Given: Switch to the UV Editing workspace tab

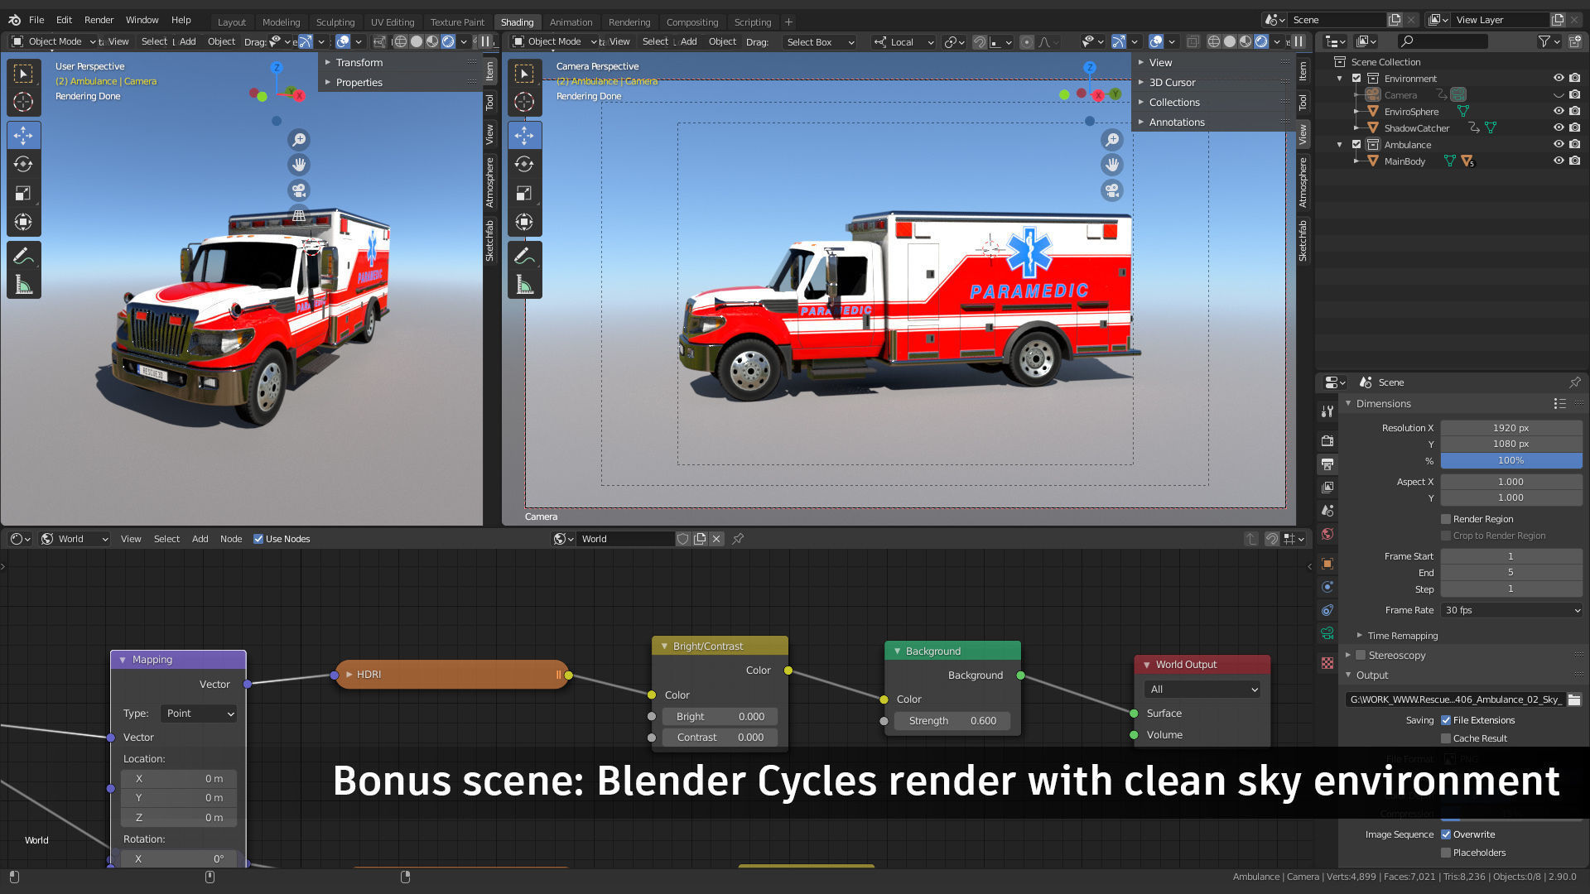Looking at the screenshot, I should point(392,22).
